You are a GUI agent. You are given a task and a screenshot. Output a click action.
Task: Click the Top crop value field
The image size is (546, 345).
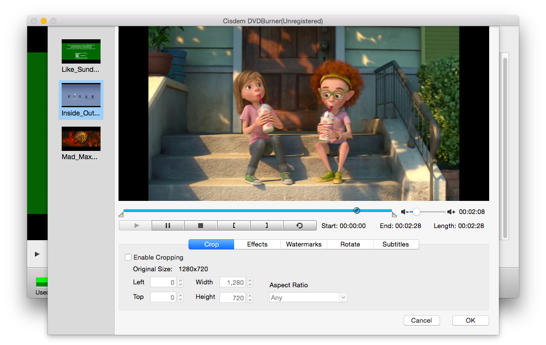pos(163,297)
